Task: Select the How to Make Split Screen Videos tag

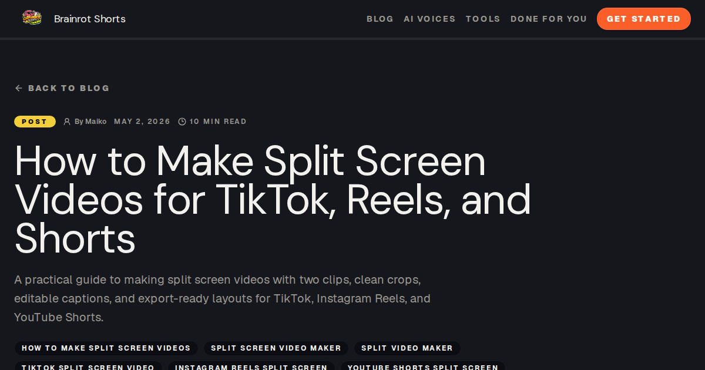Action: (x=106, y=348)
